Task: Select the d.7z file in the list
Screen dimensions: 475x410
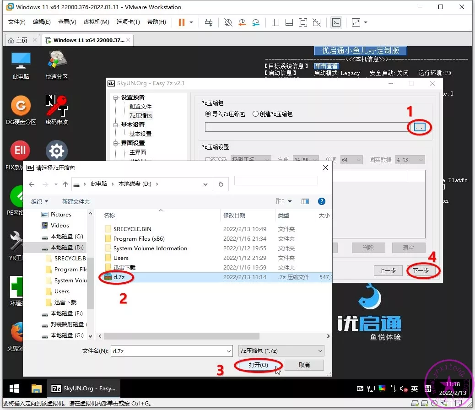Action: tap(118, 277)
